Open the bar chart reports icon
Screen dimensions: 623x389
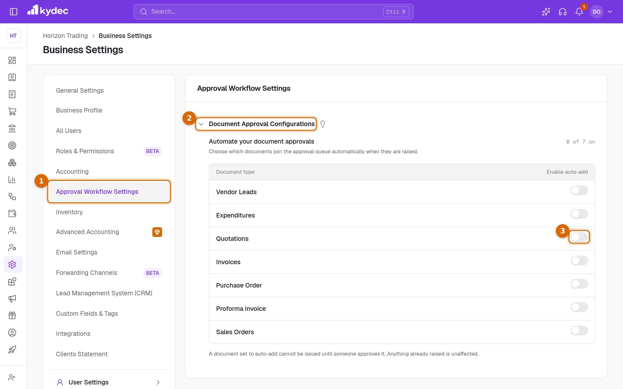pos(12,179)
